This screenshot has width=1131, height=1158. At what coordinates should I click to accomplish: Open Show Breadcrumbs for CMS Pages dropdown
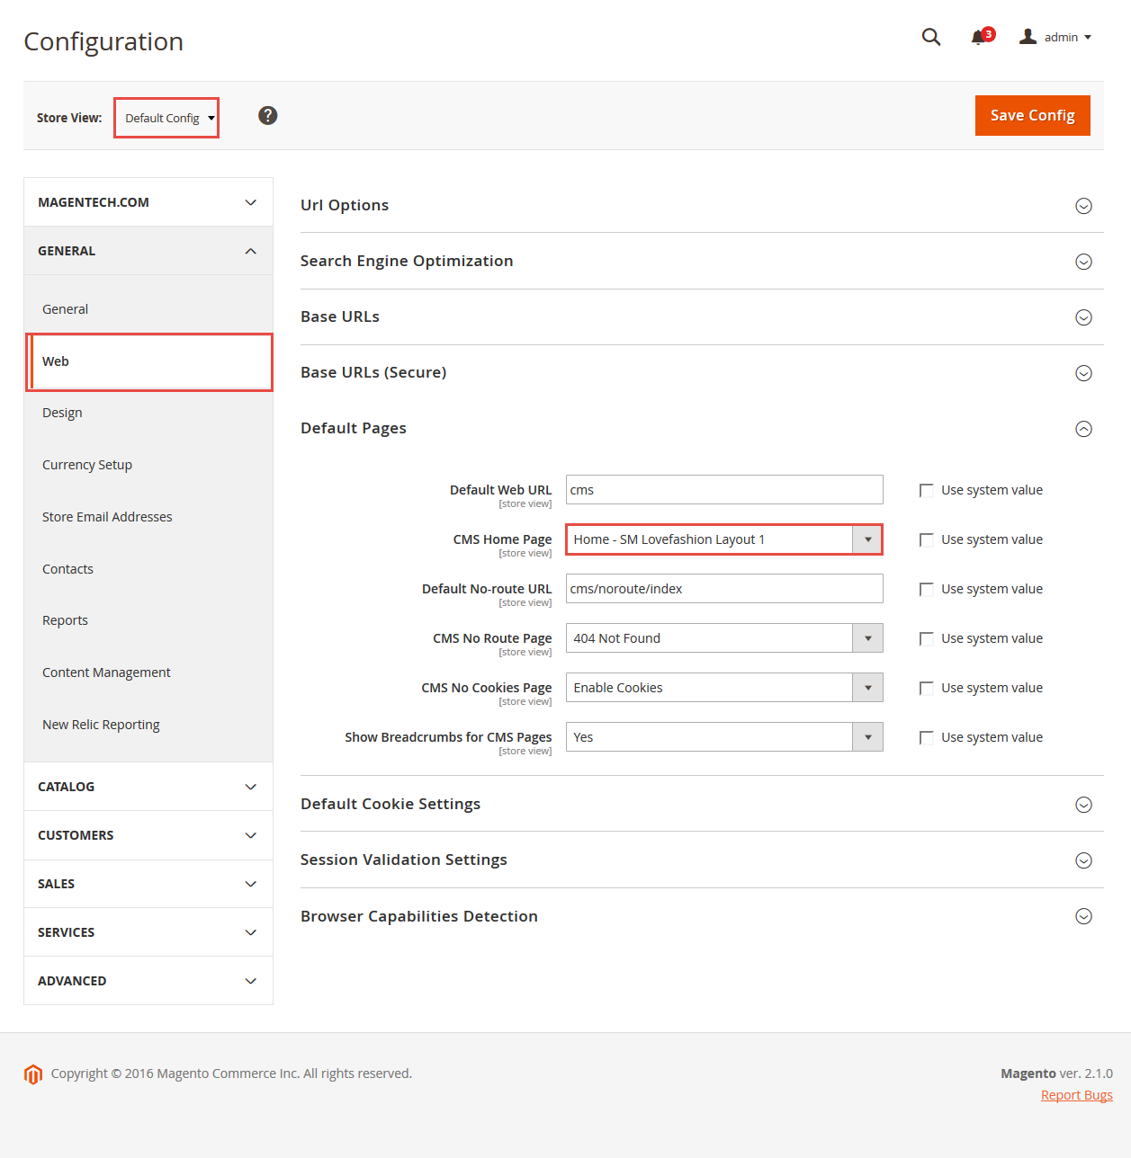point(724,737)
